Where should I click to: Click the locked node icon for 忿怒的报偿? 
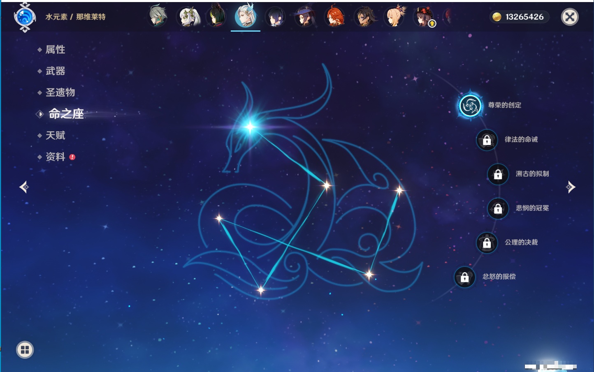(x=464, y=277)
